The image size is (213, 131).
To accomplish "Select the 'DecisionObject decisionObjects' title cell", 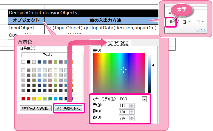I will point(83,13).
